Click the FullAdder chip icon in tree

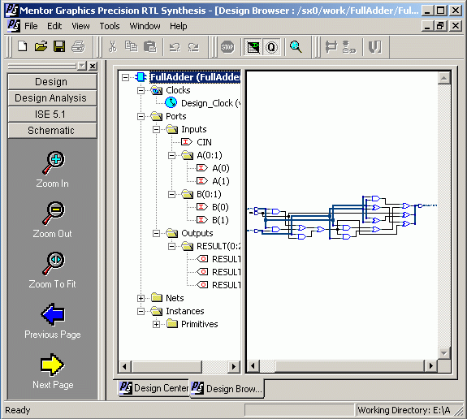(141, 77)
